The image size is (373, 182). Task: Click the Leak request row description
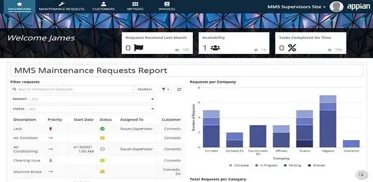pos(18,129)
